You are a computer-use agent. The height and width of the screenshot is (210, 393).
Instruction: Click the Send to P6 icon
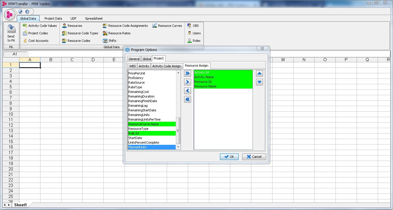coord(11,29)
